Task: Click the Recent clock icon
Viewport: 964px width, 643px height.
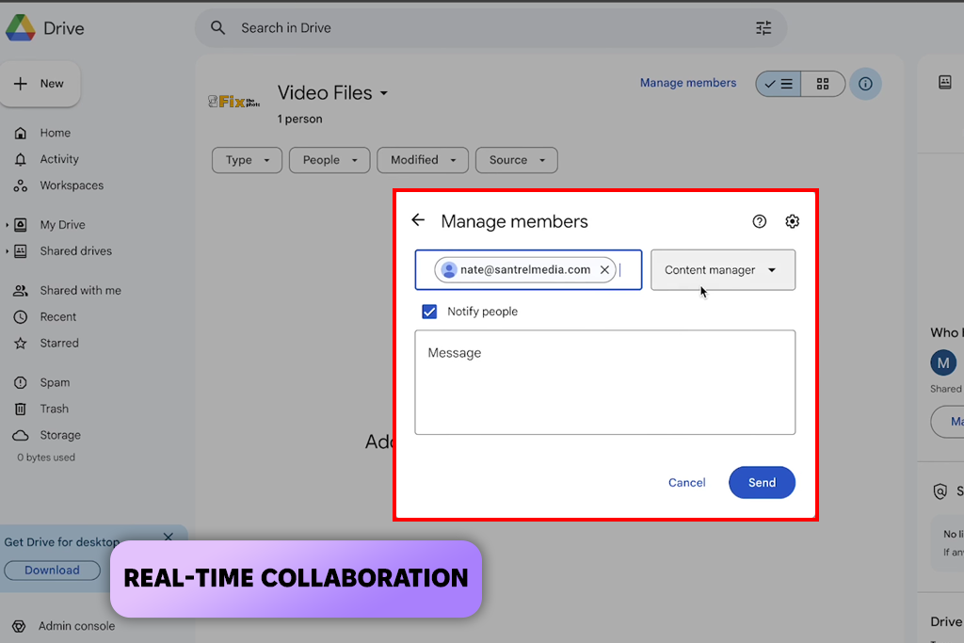Action: (21, 317)
